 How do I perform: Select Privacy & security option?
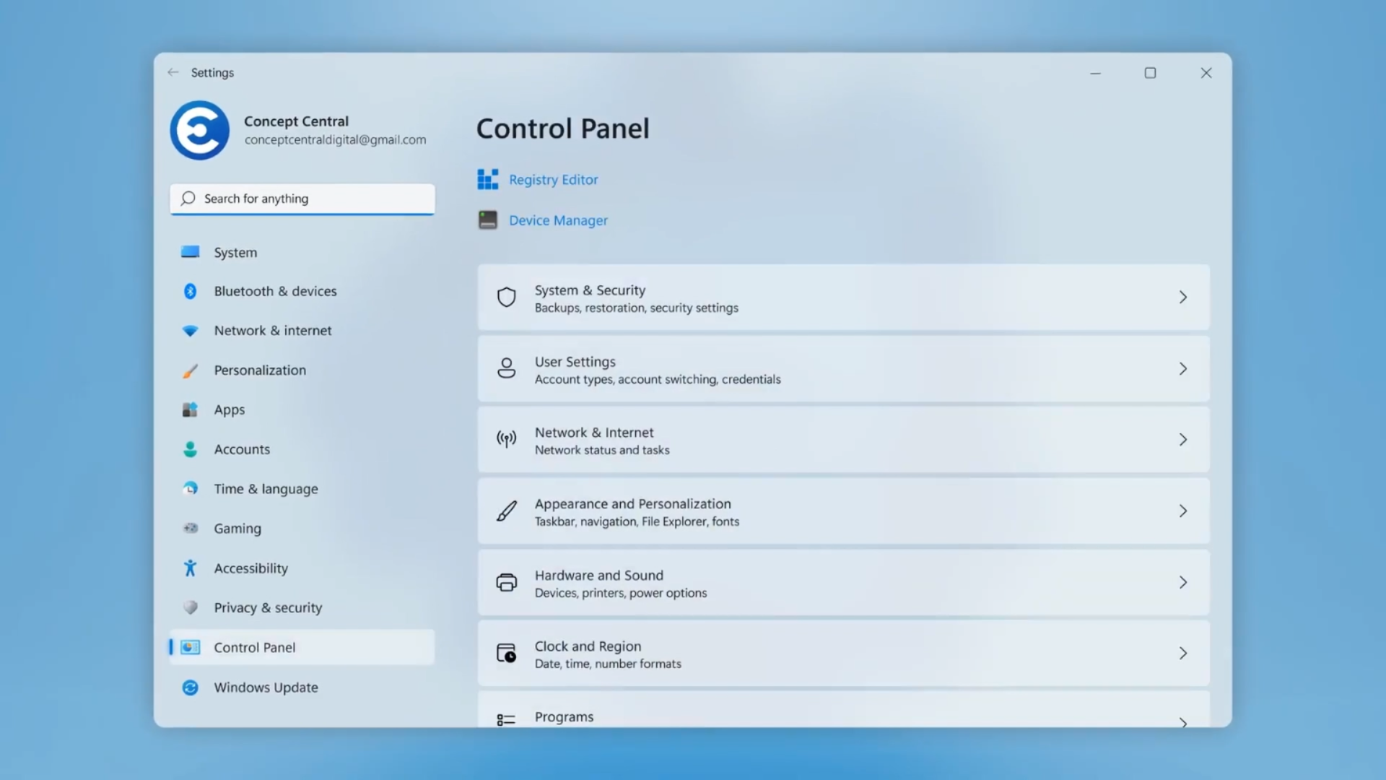[x=268, y=607]
